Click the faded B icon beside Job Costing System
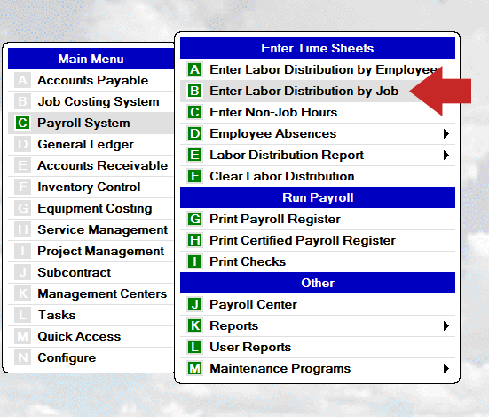Screen dimensions: 489x417 tap(22, 101)
